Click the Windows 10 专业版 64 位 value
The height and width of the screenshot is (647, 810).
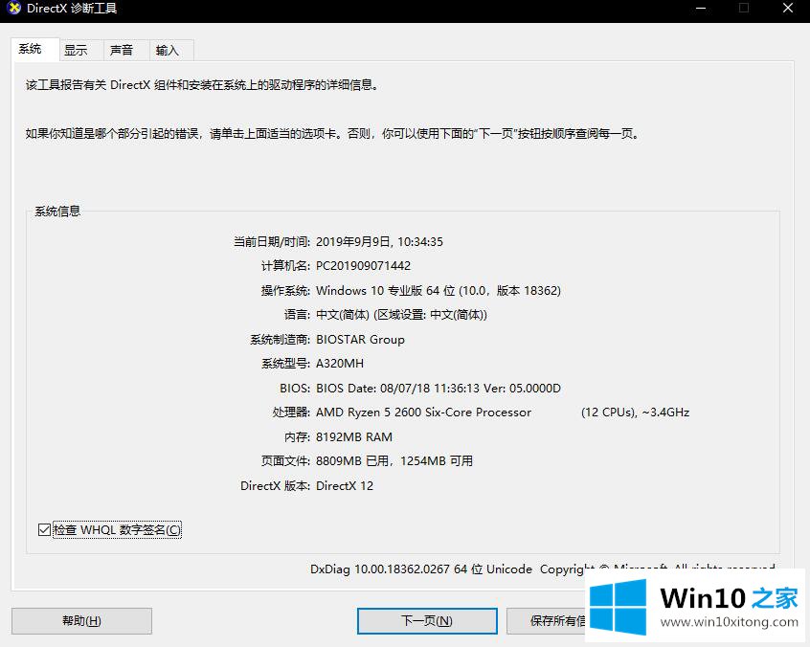point(439,291)
